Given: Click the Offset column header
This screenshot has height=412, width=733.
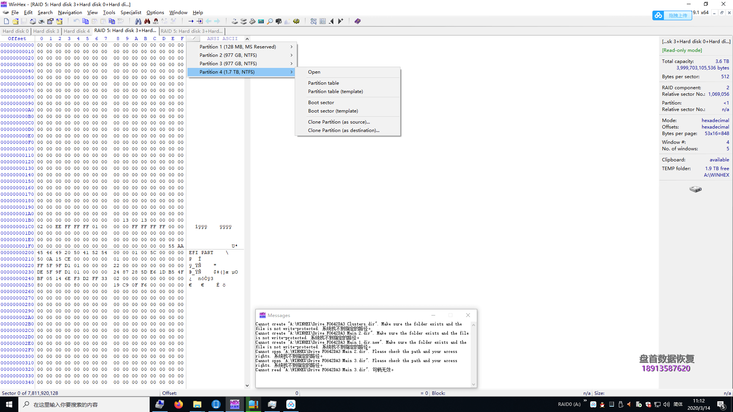Looking at the screenshot, I should click(x=17, y=39).
